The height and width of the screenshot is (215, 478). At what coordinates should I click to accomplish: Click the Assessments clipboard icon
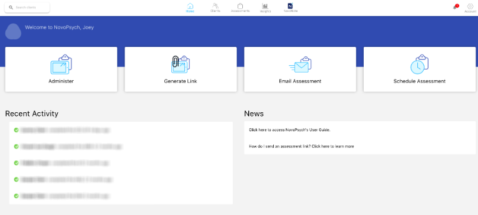pos(240,6)
